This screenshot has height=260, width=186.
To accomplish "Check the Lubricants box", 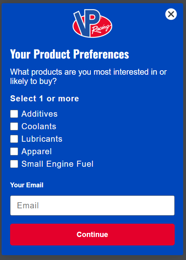I will (x=14, y=139).
